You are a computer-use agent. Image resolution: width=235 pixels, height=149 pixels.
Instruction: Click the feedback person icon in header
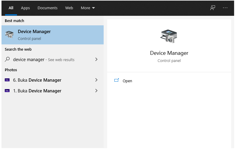[213, 8]
